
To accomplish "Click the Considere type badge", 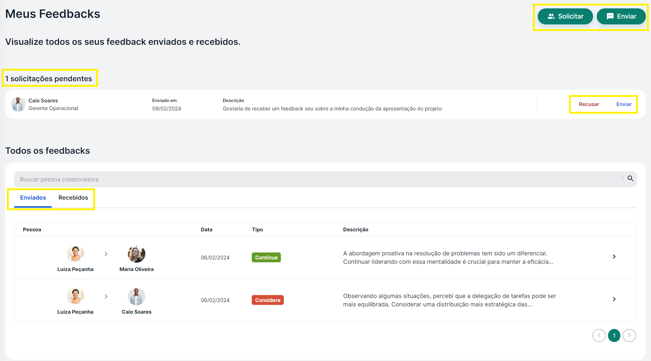I will 268,300.
